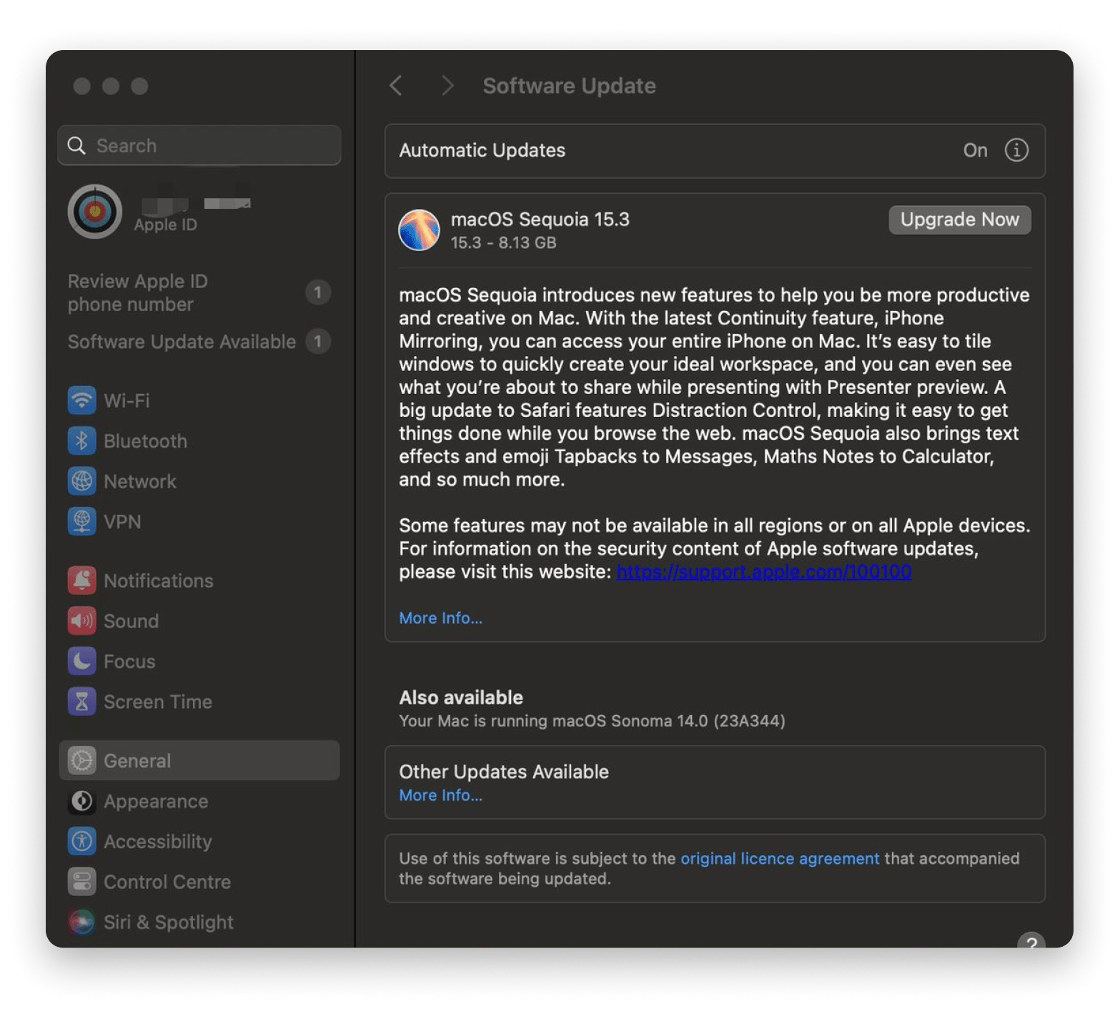This screenshot has height=1014, width=1115.
Task: Open the Control Centre icon
Action: coord(81,882)
